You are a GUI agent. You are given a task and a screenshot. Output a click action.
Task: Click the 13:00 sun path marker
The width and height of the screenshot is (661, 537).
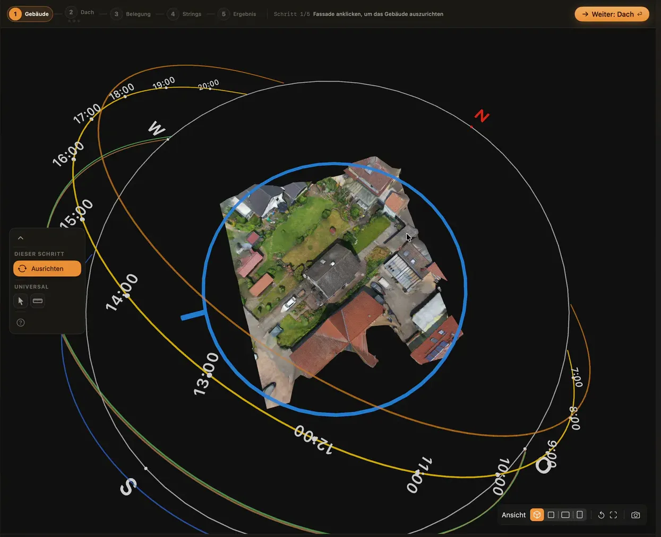click(x=205, y=374)
